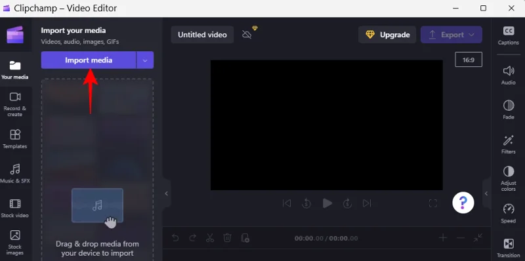The height and width of the screenshot is (261, 525).
Task: Change the 16:9 aspect ratio
Action: point(469,60)
